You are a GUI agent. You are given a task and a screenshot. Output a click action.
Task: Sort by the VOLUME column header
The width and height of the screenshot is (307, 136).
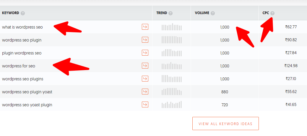(x=202, y=13)
